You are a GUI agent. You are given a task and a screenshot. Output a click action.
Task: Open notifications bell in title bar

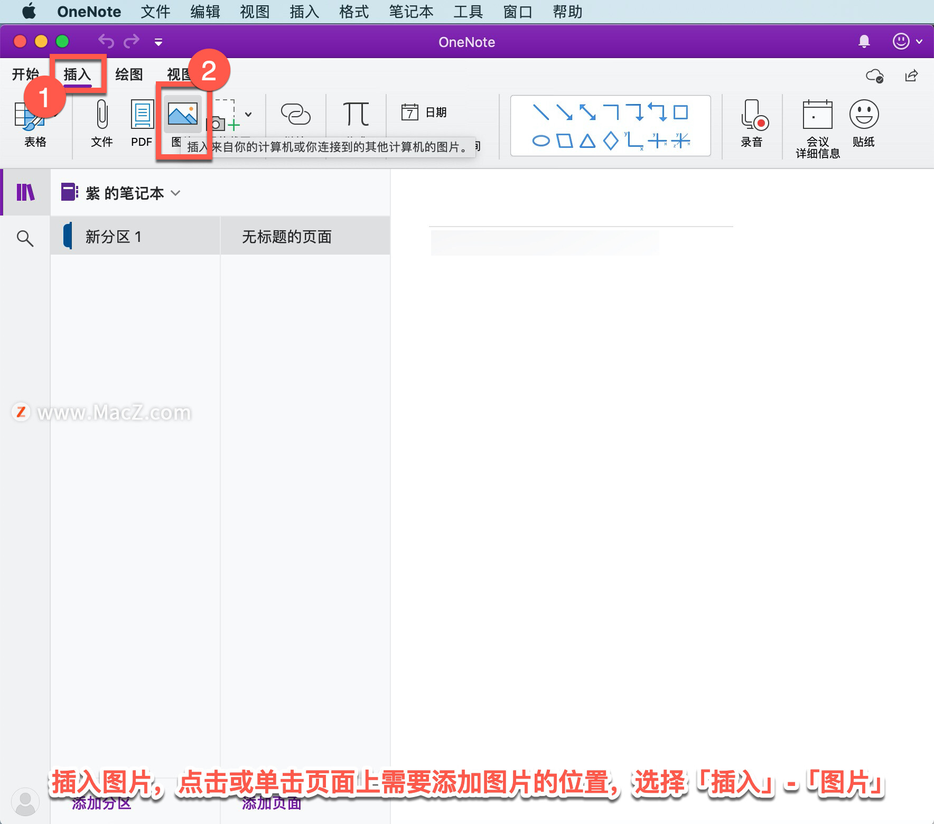(864, 41)
